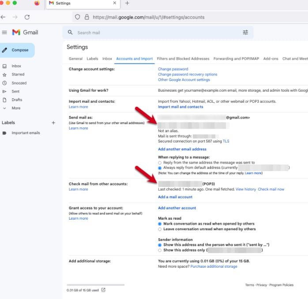Viewport: 308px width, 299px height.
Task: Click Import mail and contacts link
Action: (x=180, y=107)
